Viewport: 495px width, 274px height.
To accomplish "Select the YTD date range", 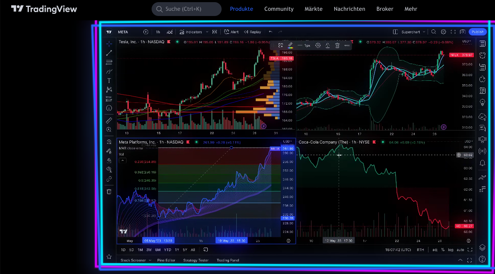I will tap(167, 250).
